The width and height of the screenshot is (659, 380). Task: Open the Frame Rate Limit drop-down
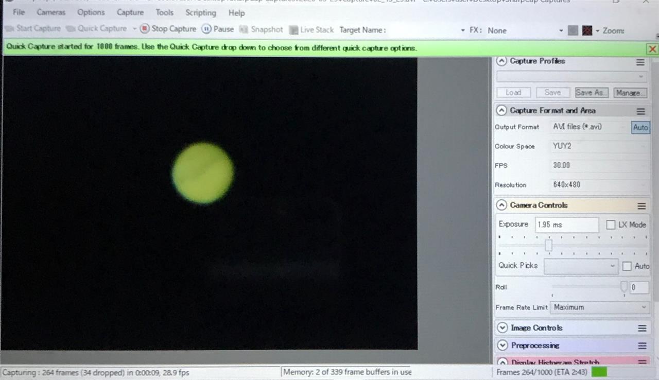pos(599,307)
